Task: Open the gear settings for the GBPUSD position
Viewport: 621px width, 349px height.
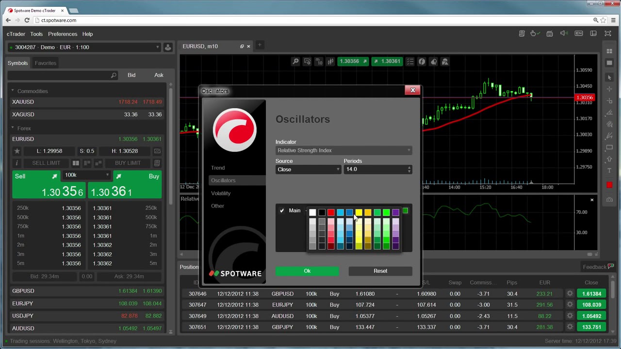Action: pyautogui.click(x=570, y=294)
